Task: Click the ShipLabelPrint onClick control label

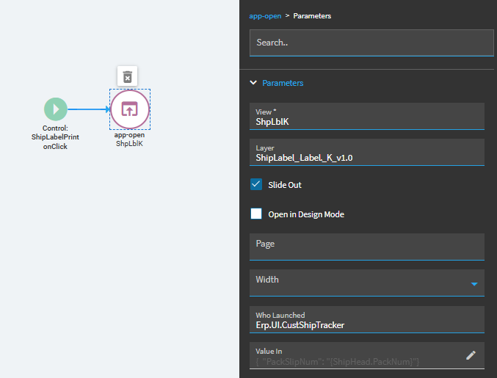Action: (56, 137)
